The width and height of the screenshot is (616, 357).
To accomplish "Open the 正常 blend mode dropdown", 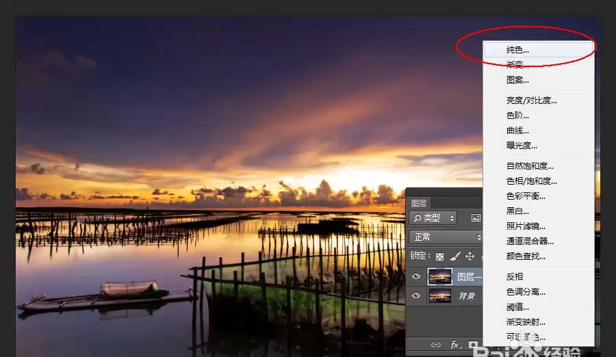I will click(446, 237).
